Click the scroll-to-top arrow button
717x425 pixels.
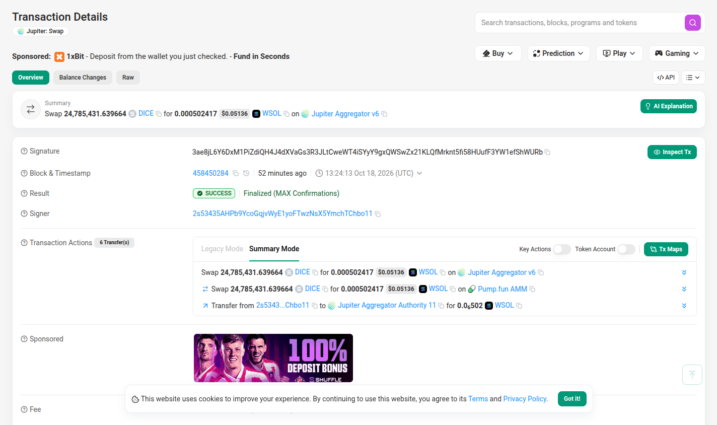[x=692, y=375]
